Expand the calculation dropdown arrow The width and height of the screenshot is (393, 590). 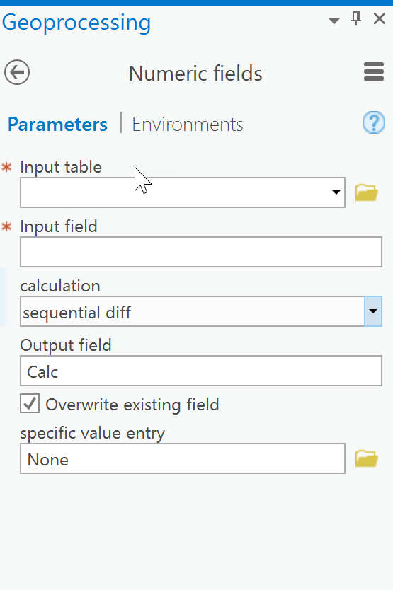tap(373, 311)
